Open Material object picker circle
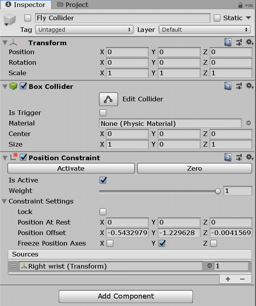 [x=249, y=123]
